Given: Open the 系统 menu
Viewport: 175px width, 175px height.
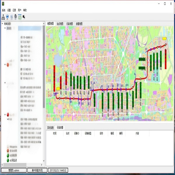Looking at the screenshot, I should click(3, 10).
